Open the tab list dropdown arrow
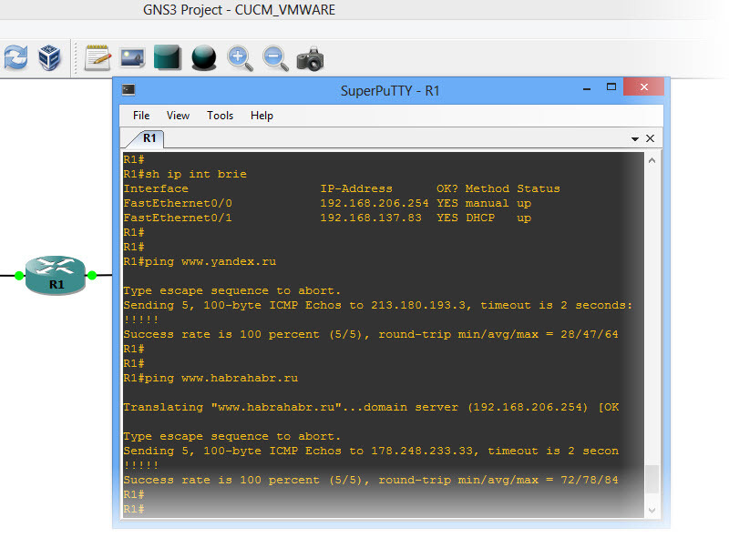729x548 pixels. click(x=634, y=139)
